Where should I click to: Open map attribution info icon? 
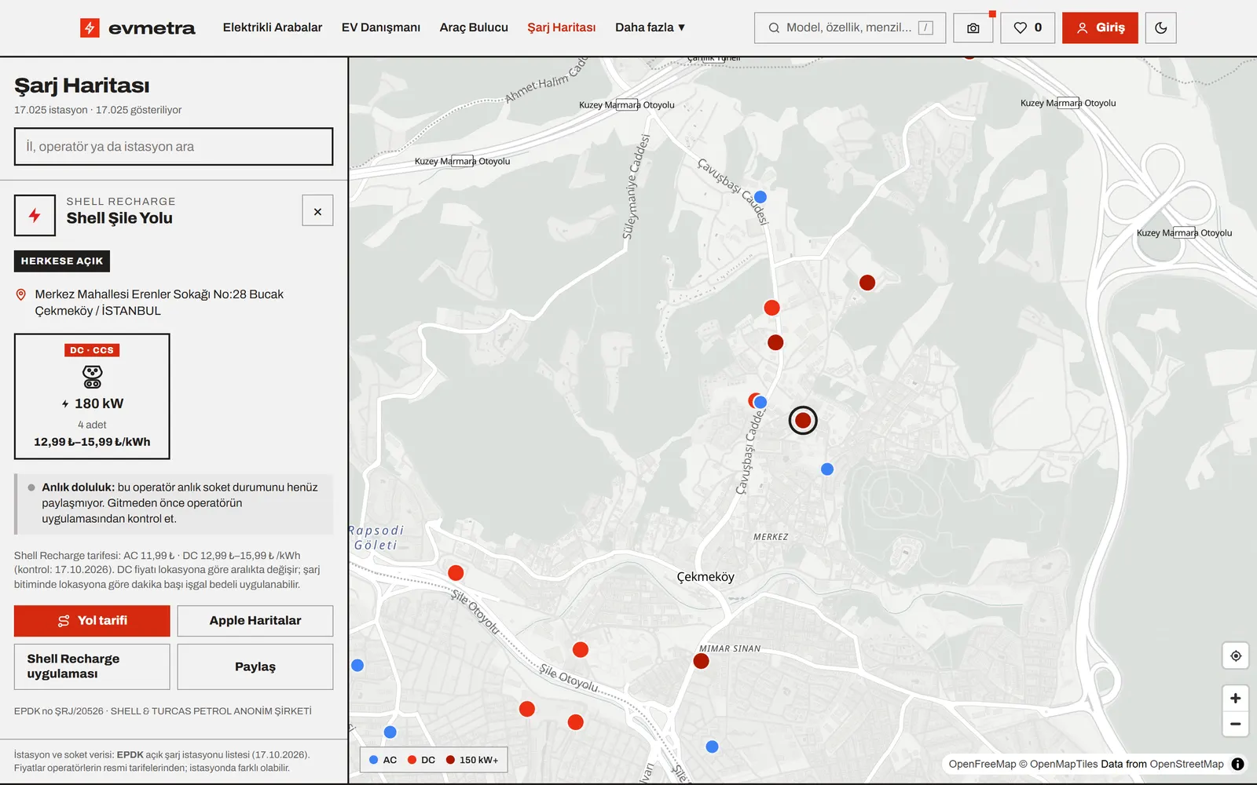1237,764
